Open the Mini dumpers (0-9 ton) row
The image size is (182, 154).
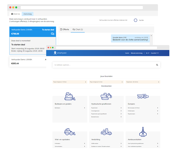143,108
